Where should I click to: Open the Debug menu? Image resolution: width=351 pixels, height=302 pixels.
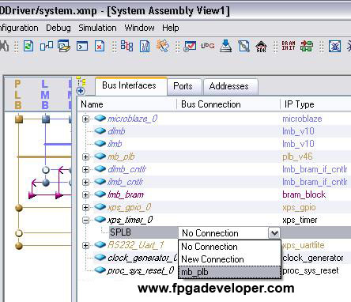point(58,28)
